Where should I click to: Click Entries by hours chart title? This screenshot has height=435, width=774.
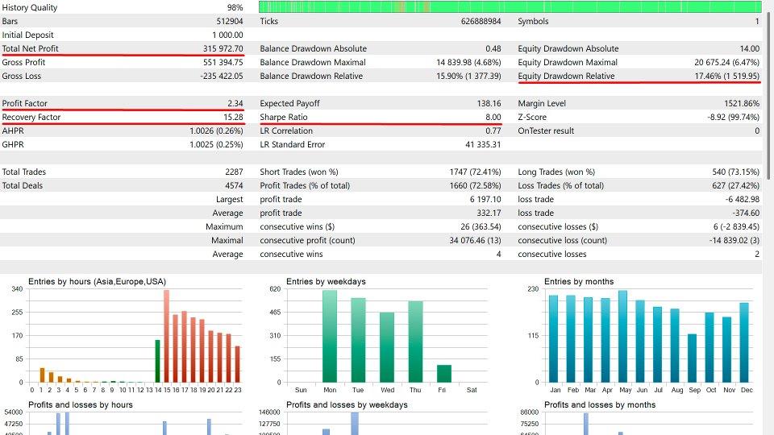pyautogui.click(x=97, y=282)
